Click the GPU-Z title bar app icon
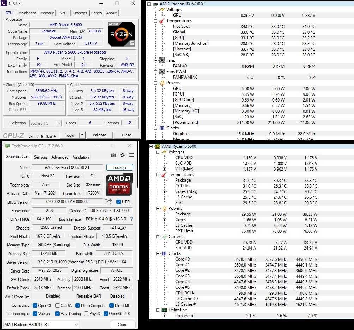 [x=7, y=146]
